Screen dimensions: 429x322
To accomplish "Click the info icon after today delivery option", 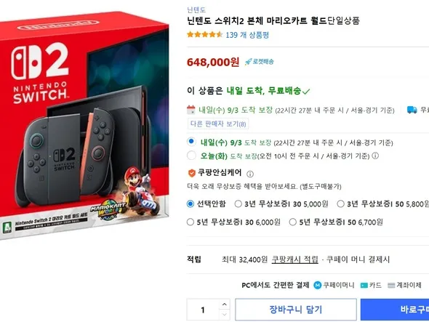I will (x=375, y=156).
